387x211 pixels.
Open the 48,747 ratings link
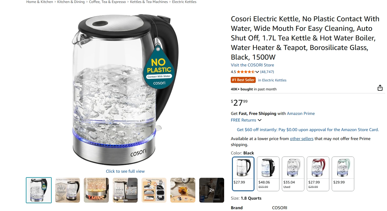point(267,72)
